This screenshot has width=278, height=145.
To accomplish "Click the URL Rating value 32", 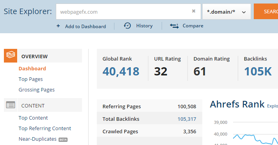I will tap(160, 72).
